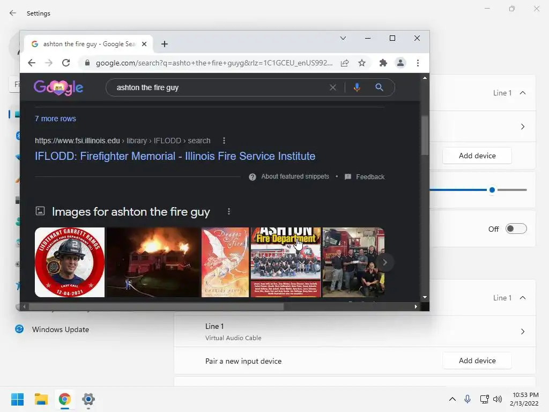Screen dimensions: 549x412
Task: Open options beside Images for ashton heading
Action: click(228, 211)
